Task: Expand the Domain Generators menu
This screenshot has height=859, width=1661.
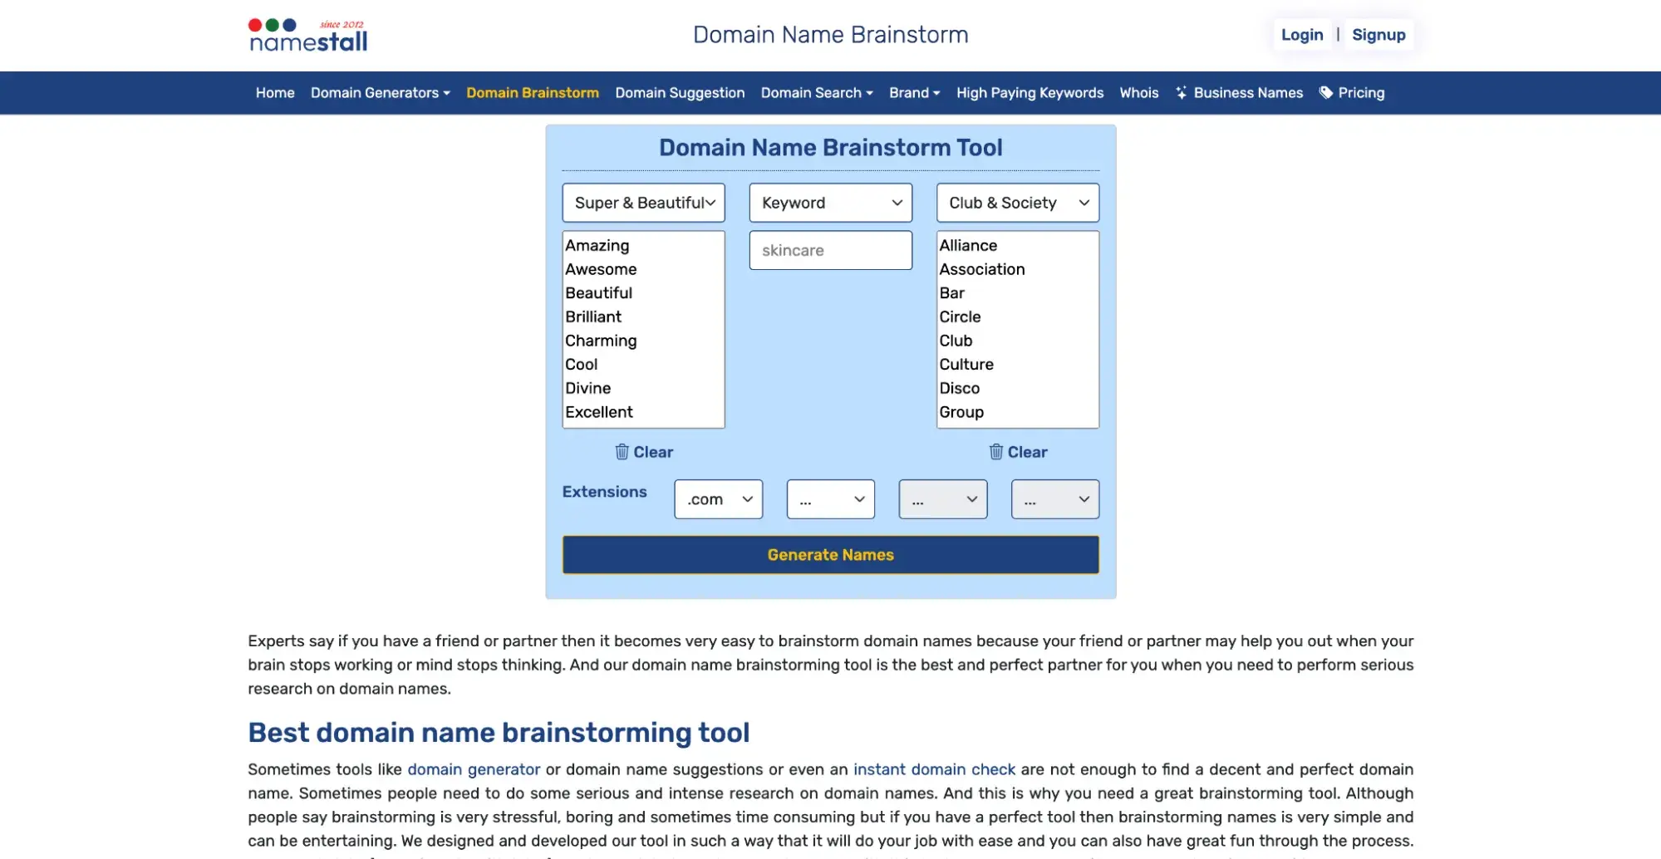Action: [x=380, y=93]
